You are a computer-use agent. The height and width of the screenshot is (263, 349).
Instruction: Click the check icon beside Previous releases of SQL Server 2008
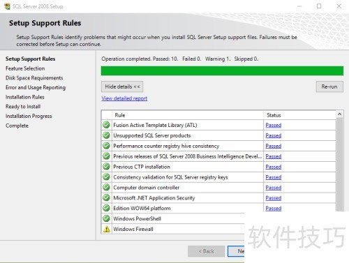click(x=106, y=156)
